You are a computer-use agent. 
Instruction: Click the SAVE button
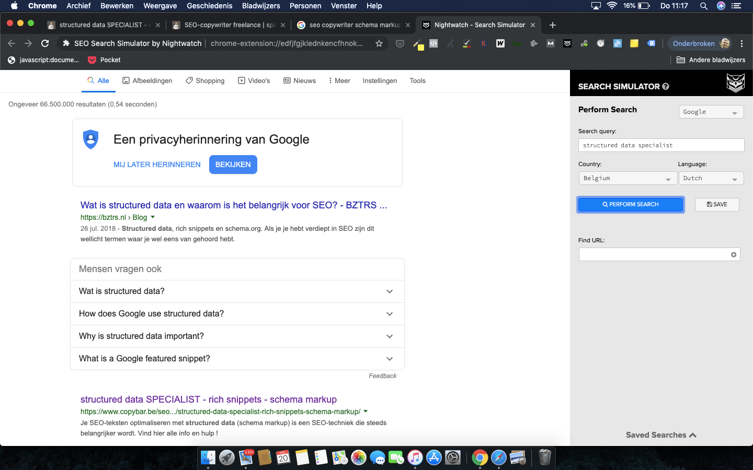pyautogui.click(x=717, y=205)
